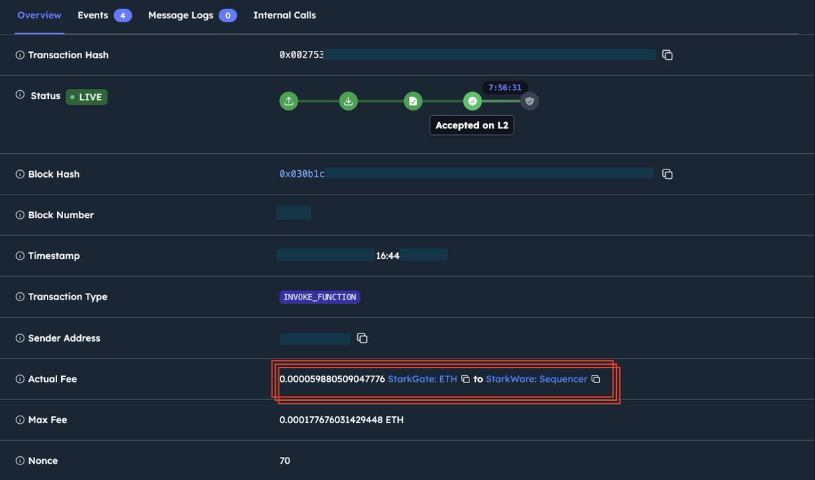This screenshot has width=815, height=480.
Task: Click info icon beside Transaction Hash
Action: [20, 55]
